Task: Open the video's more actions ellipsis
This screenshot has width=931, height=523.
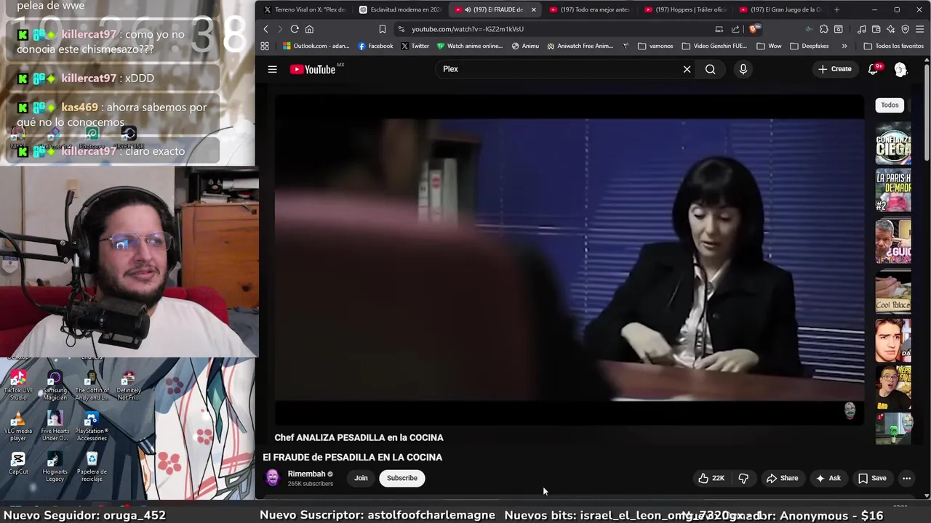Action: [x=906, y=478]
